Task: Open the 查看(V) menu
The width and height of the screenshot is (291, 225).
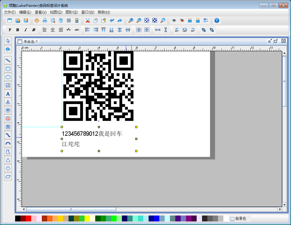Action: point(41,12)
